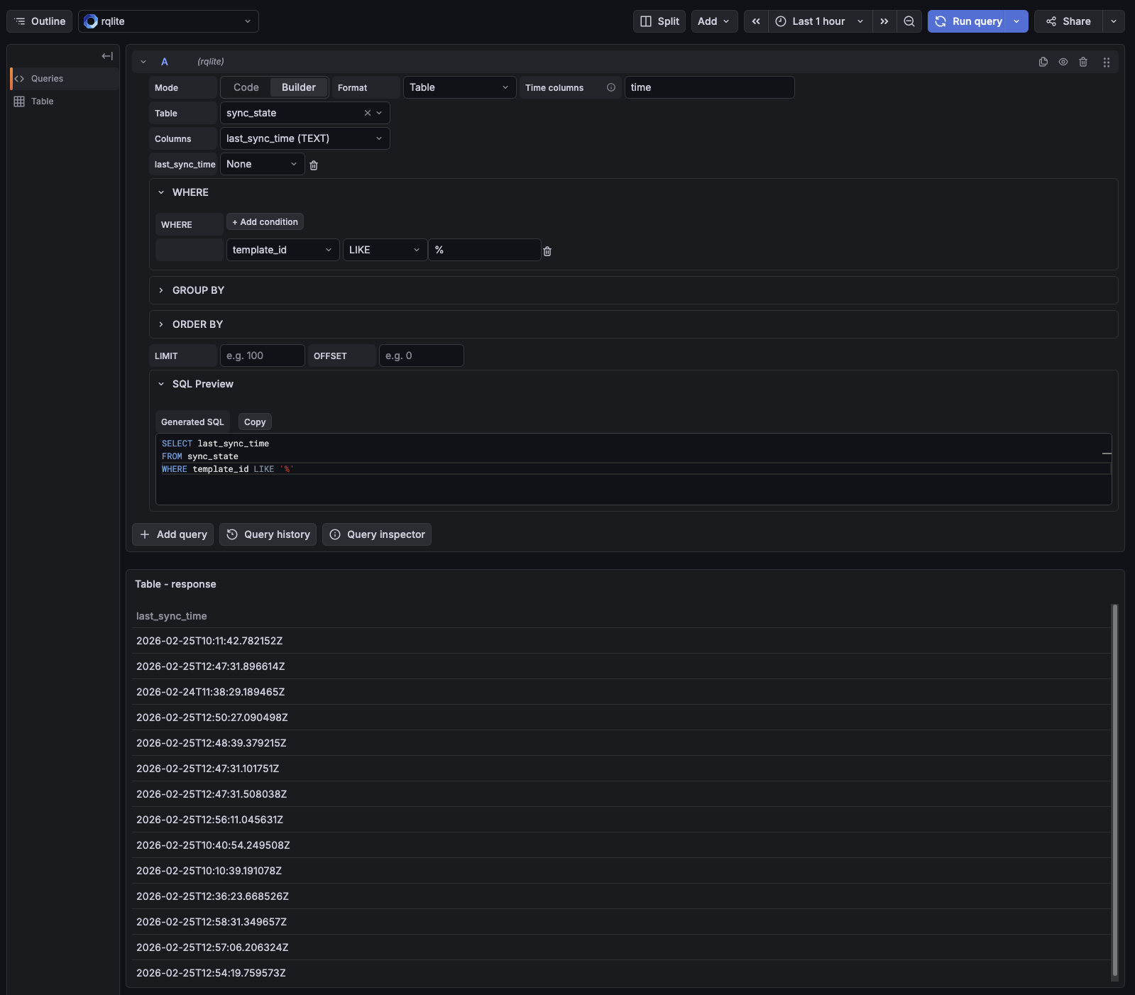Switch to Builder mode
Viewport: 1135px width, 995px height.
299,87
